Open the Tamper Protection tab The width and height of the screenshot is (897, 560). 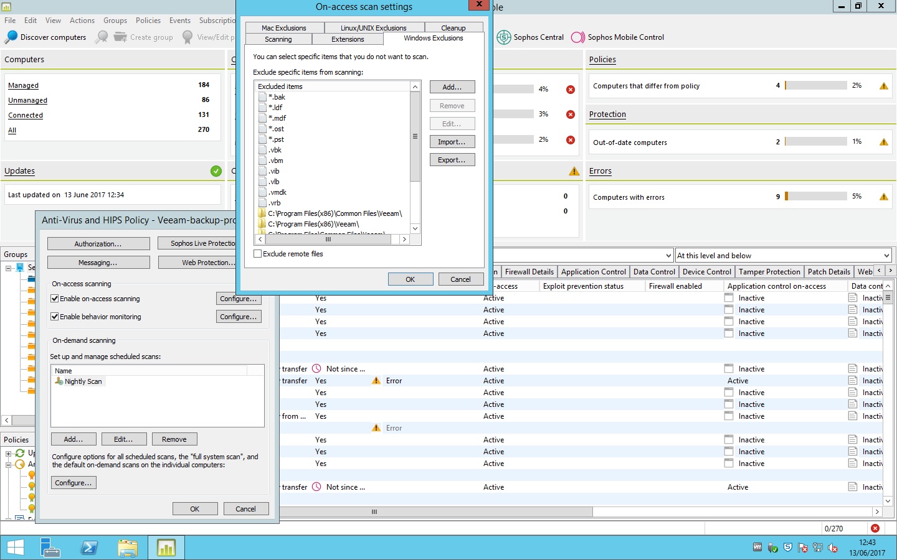pyautogui.click(x=769, y=272)
